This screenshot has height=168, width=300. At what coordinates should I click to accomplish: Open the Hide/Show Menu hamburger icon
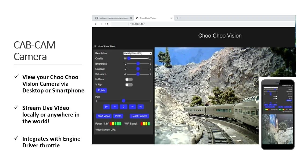tap(95, 46)
